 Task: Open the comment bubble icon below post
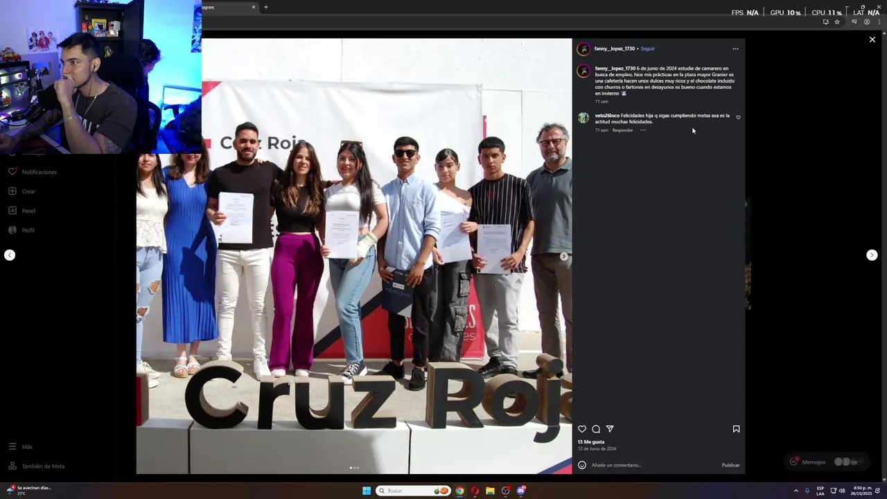[596, 429]
